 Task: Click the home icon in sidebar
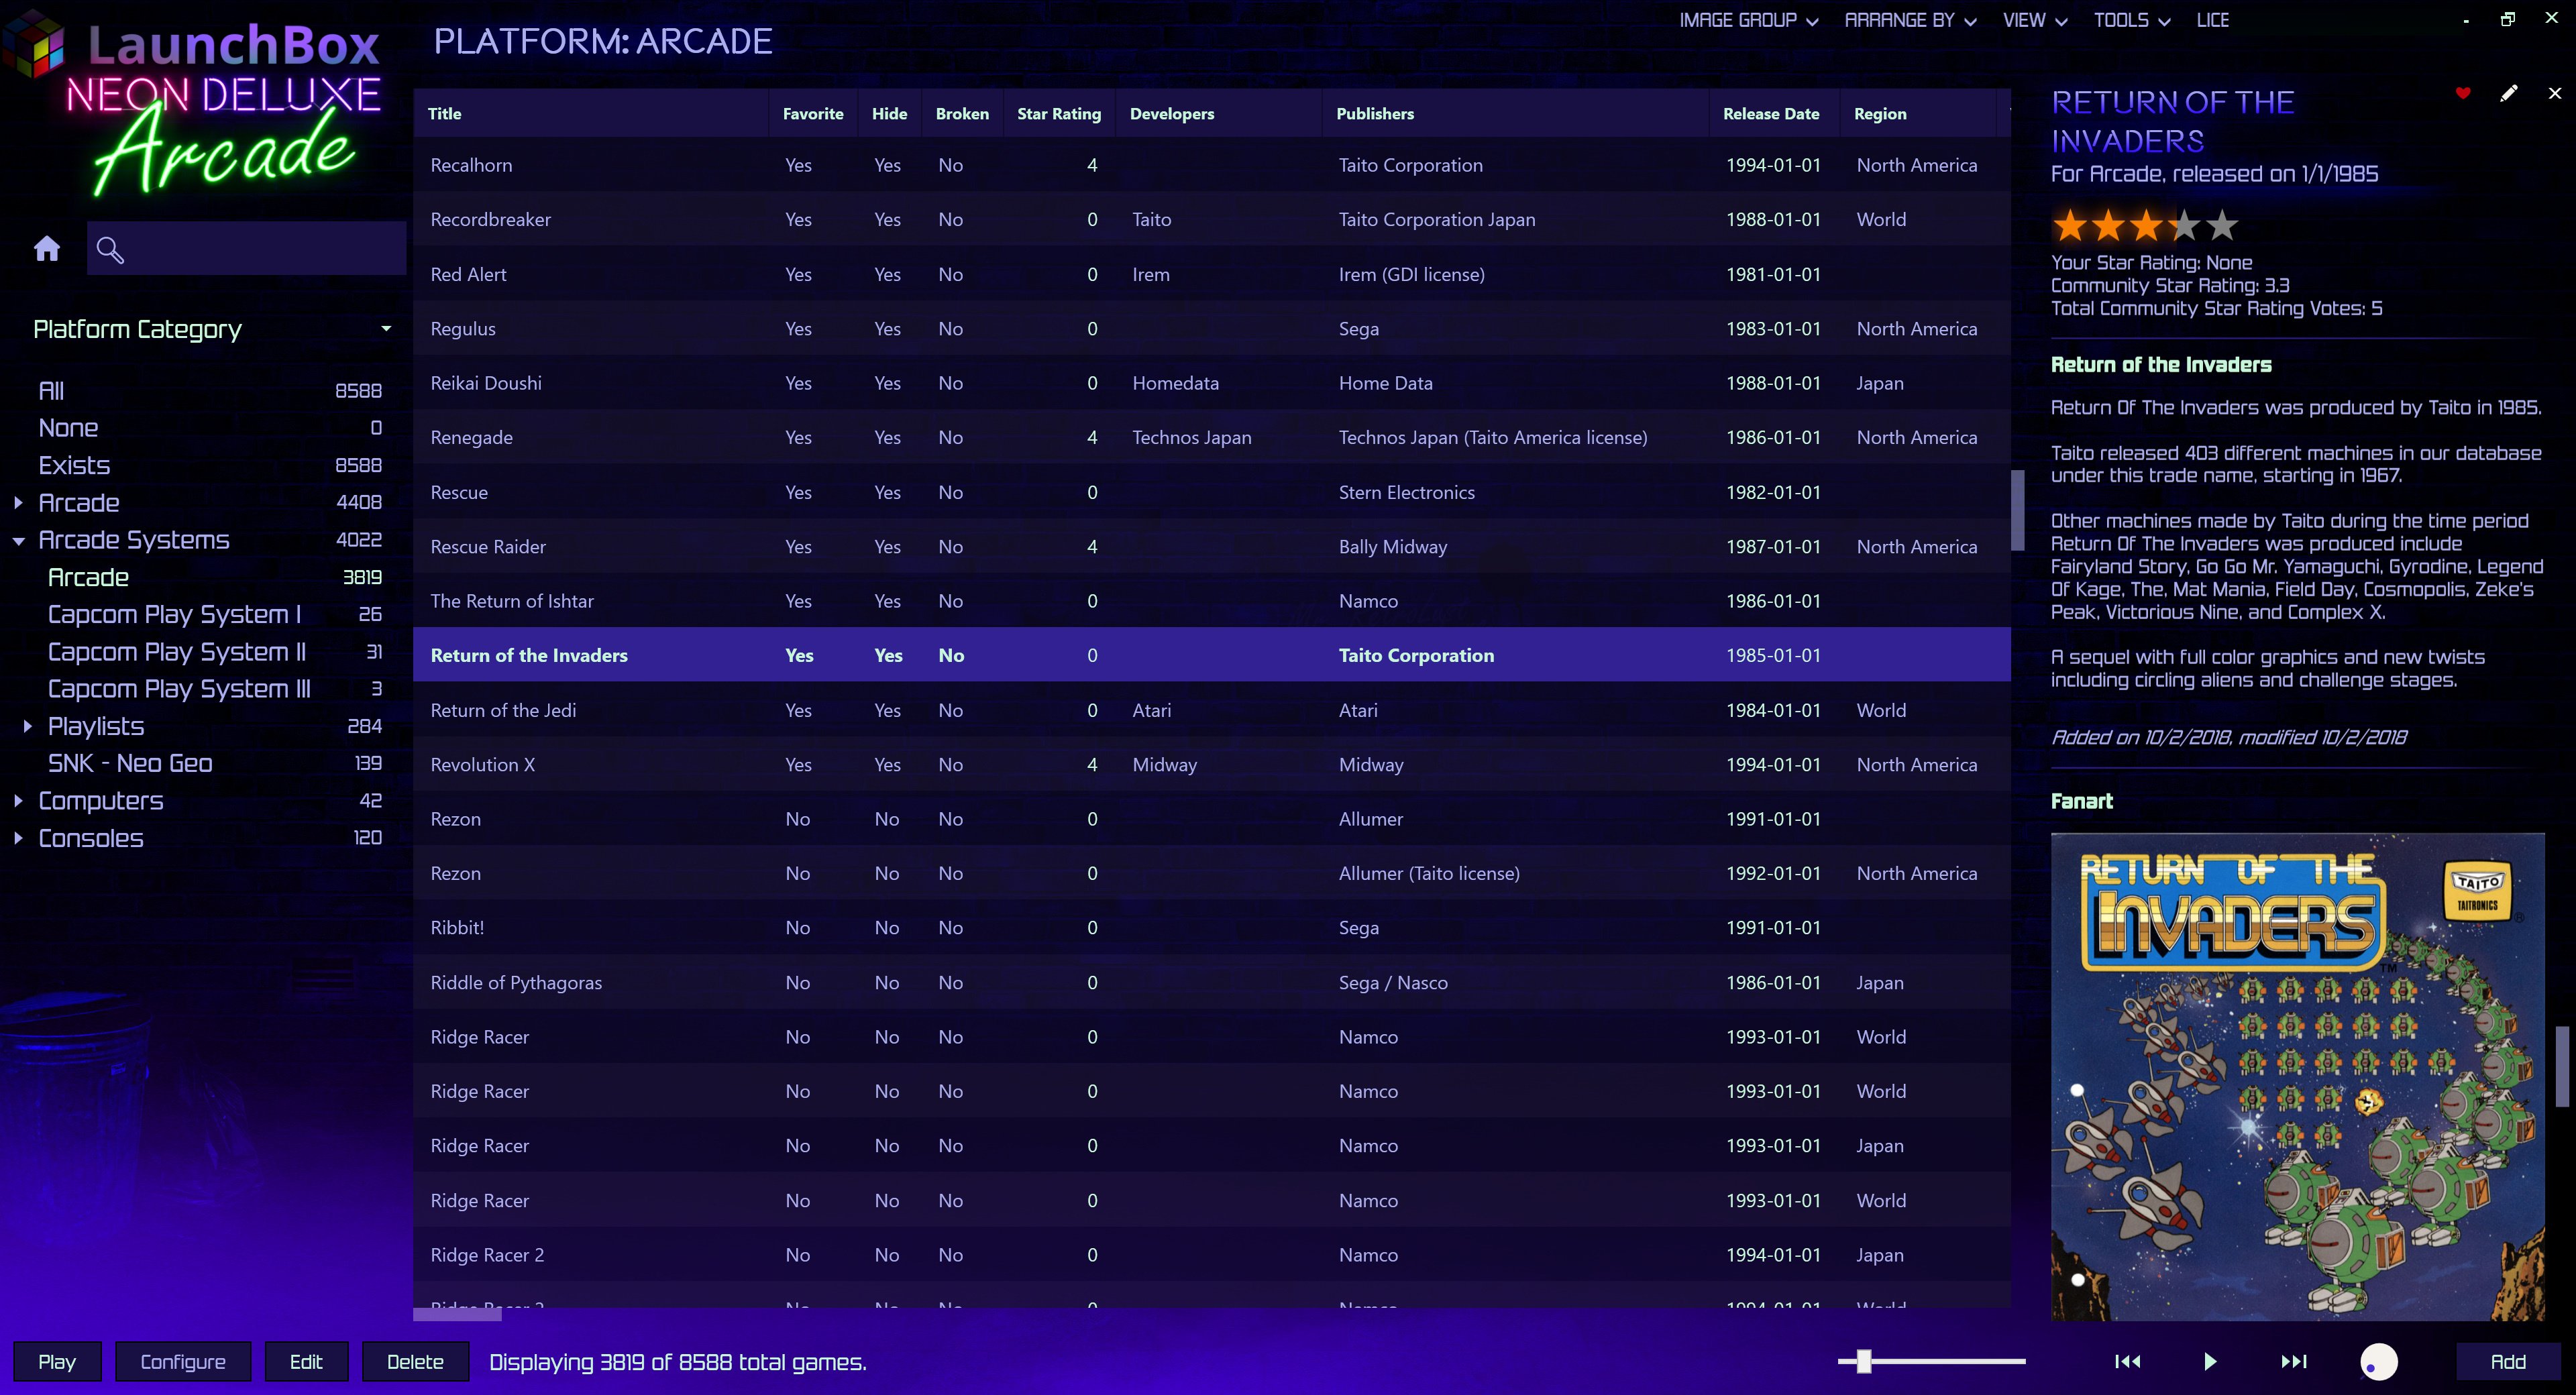point(47,249)
